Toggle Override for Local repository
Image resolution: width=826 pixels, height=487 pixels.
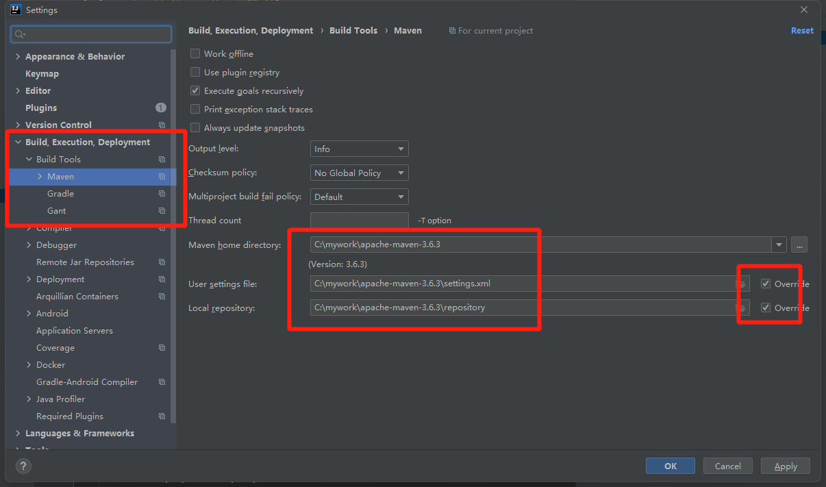[766, 308]
